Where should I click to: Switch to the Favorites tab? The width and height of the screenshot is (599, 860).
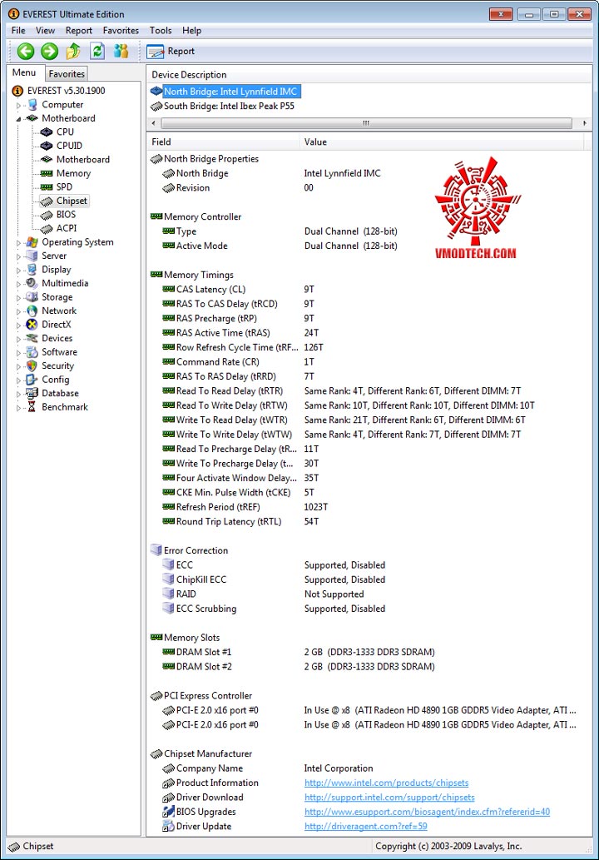[67, 73]
